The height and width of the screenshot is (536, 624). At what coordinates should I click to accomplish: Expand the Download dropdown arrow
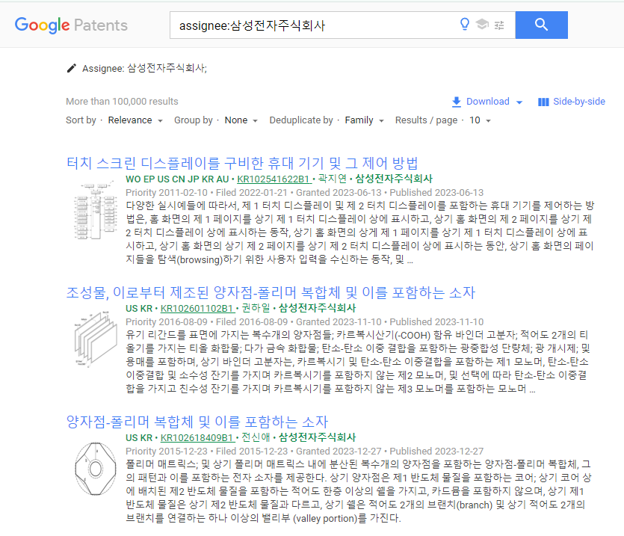click(519, 102)
